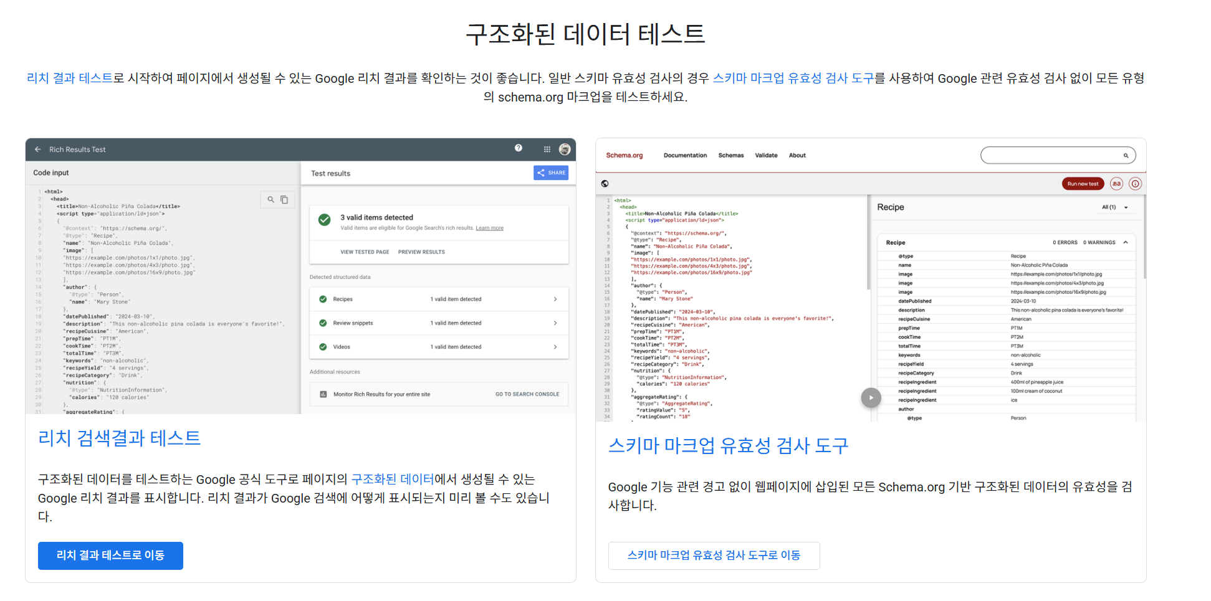Open the Validate menu item
Screen dimensions: 1211x601
point(766,156)
